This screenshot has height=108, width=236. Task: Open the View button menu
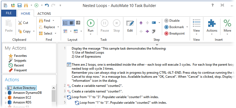(x=196, y=27)
